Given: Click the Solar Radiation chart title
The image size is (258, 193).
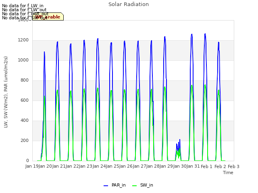Looking at the screenshot, I should point(129,4).
